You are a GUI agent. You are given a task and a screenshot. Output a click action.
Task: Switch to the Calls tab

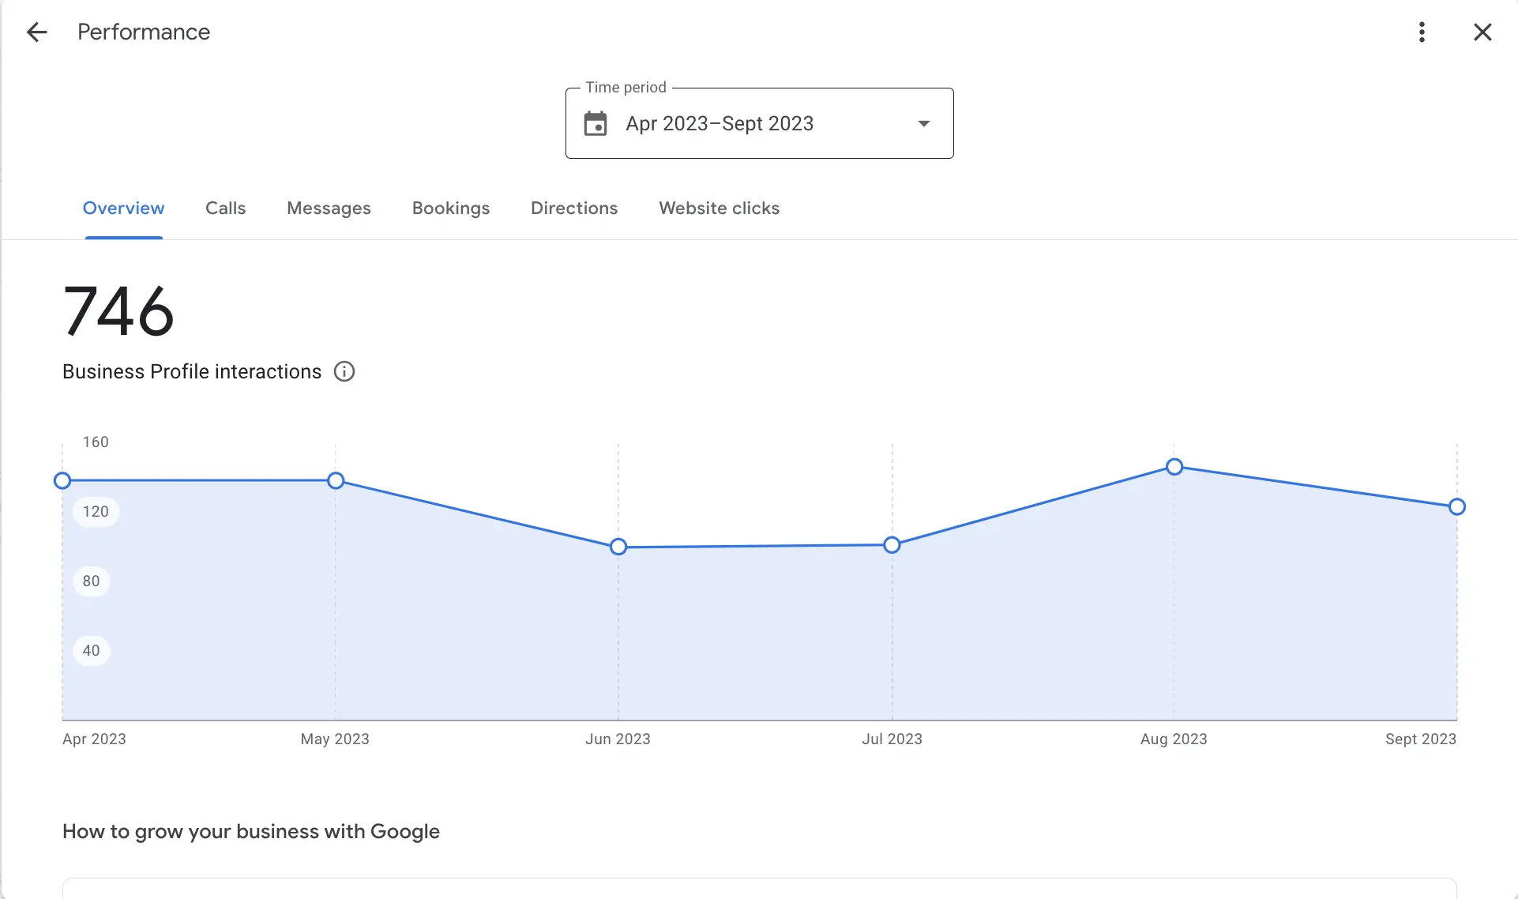pos(225,209)
